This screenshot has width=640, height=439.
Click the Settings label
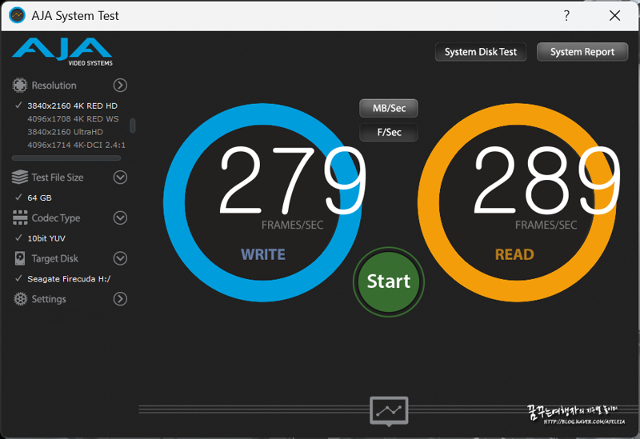(x=49, y=299)
